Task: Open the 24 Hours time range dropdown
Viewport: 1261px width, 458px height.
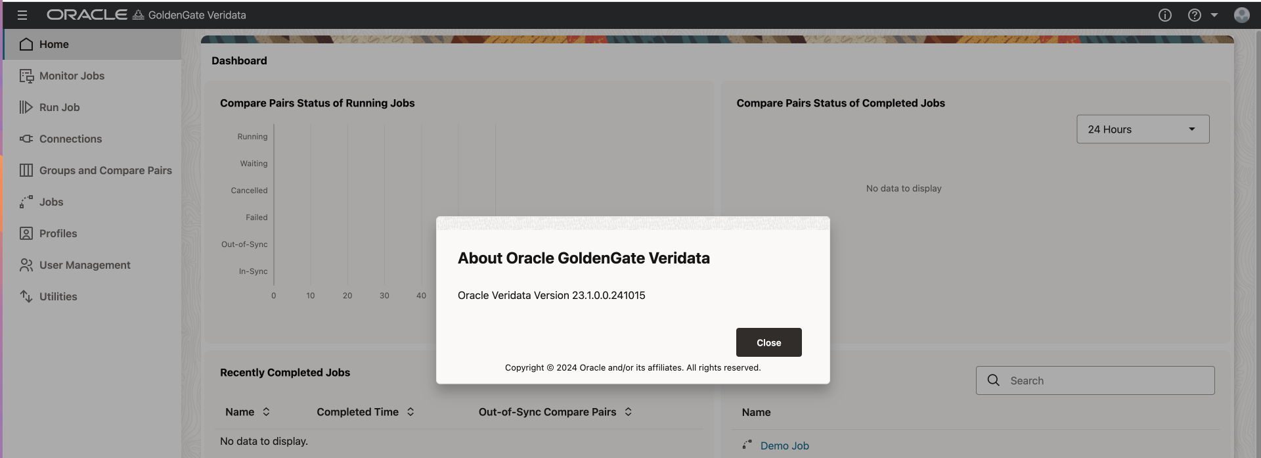Action: 1143,129
